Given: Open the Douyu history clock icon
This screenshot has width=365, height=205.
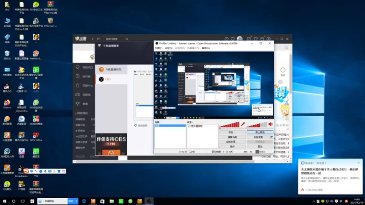Looking at the screenshot, I should [x=226, y=39].
